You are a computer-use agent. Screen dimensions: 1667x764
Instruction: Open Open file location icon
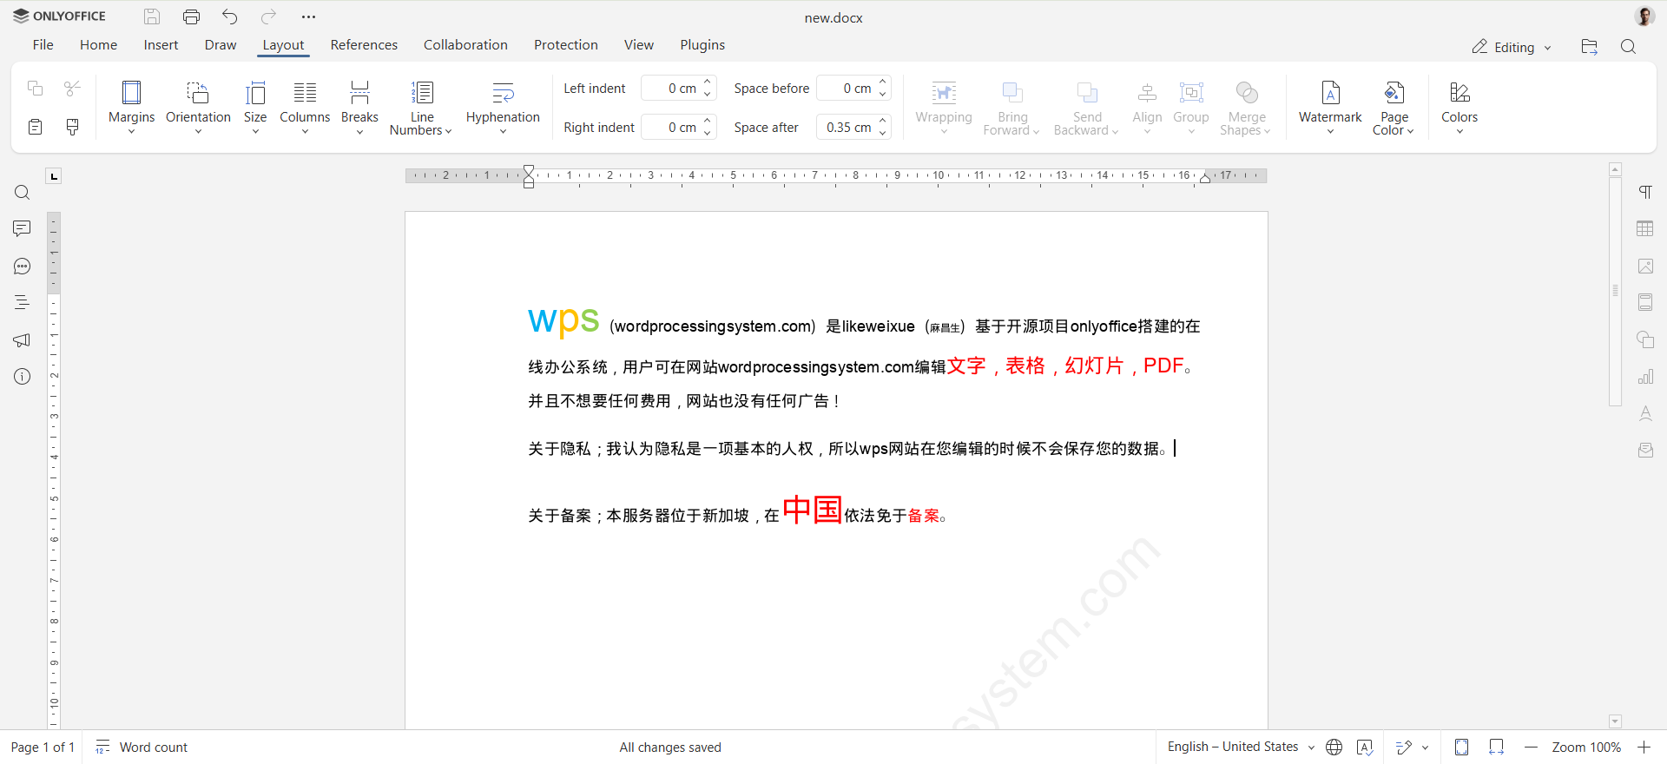(x=1590, y=47)
